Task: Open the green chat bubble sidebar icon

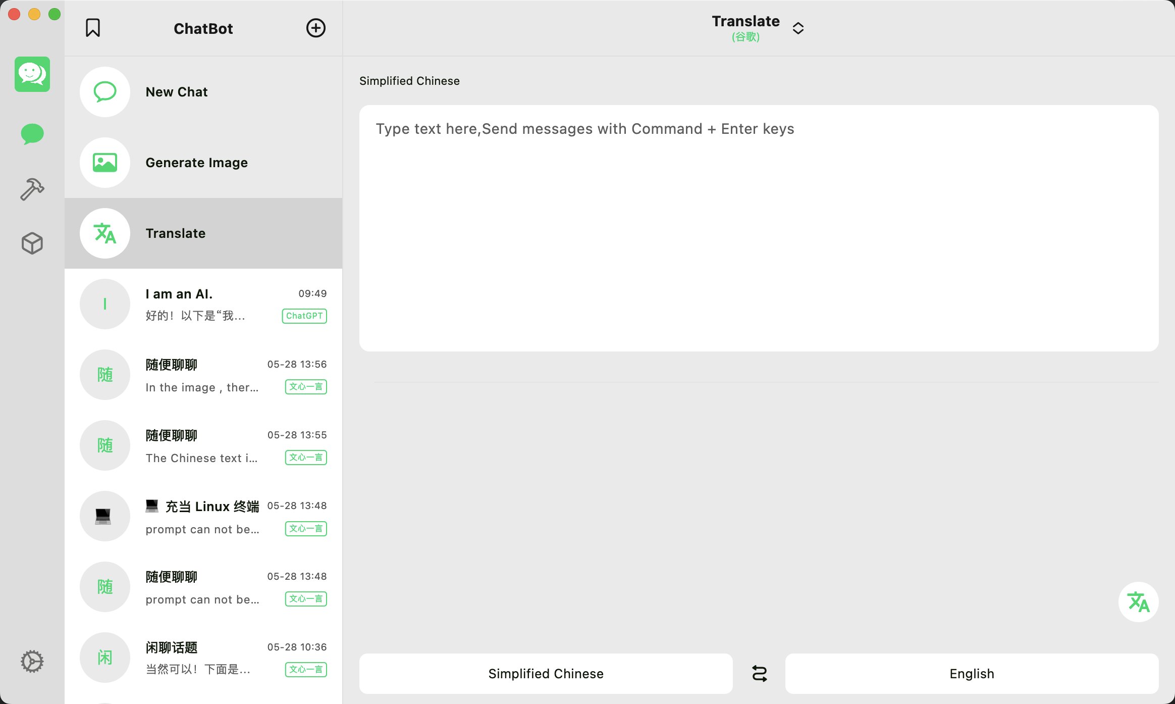Action: [x=32, y=134]
